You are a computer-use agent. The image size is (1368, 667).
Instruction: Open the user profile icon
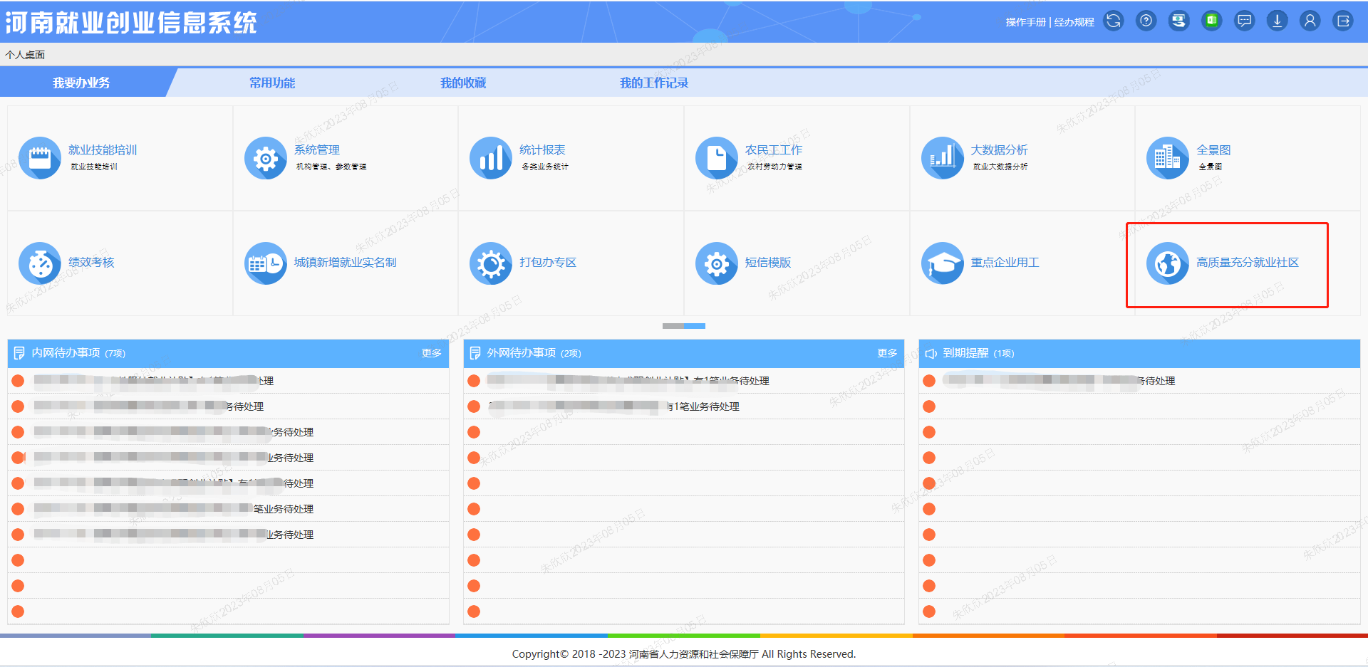click(x=1310, y=21)
